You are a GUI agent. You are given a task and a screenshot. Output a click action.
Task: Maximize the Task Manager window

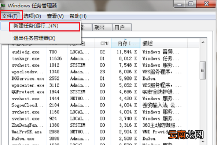click(191, 4)
